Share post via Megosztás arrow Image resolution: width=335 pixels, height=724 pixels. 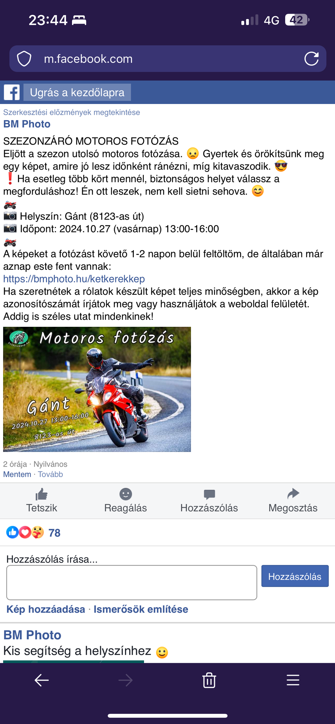[x=293, y=494]
